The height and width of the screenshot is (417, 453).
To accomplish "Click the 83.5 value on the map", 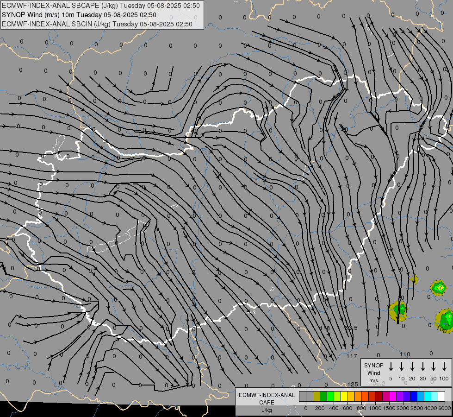I will tap(351, 328).
